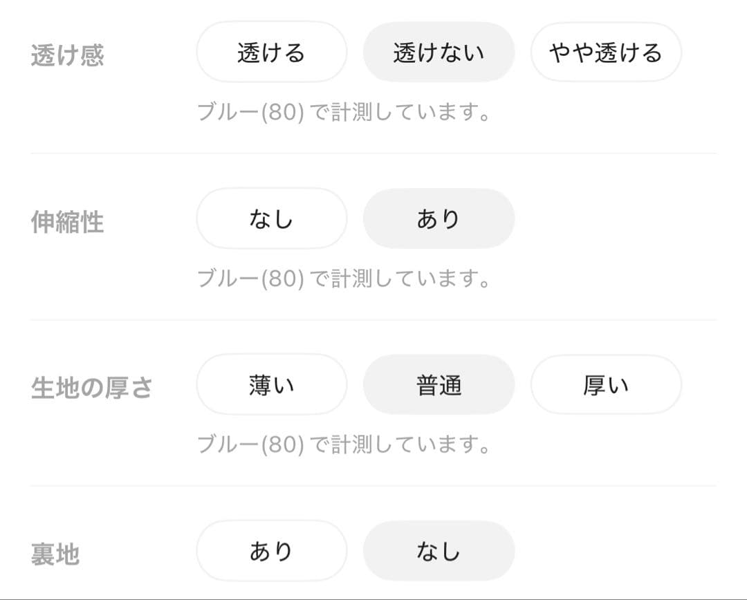
Task: Choose あり for 裏地 lining
Action: pyautogui.click(x=272, y=551)
